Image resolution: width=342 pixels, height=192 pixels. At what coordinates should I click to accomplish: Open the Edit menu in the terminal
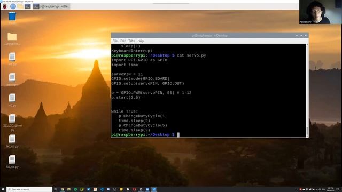coord(123,41)
